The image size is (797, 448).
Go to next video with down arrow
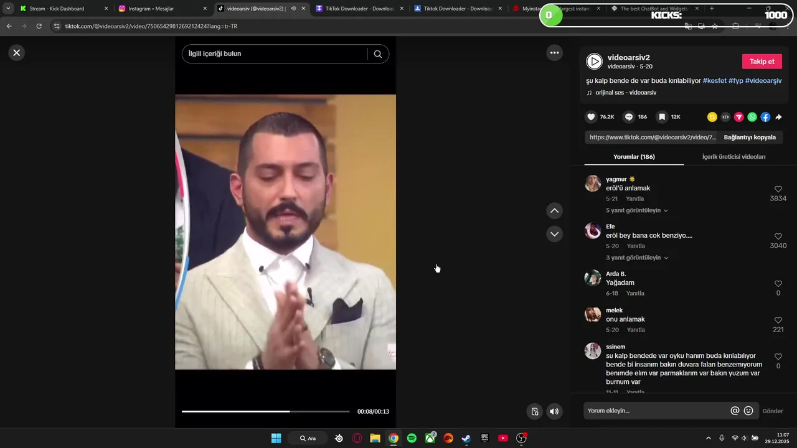554,234
